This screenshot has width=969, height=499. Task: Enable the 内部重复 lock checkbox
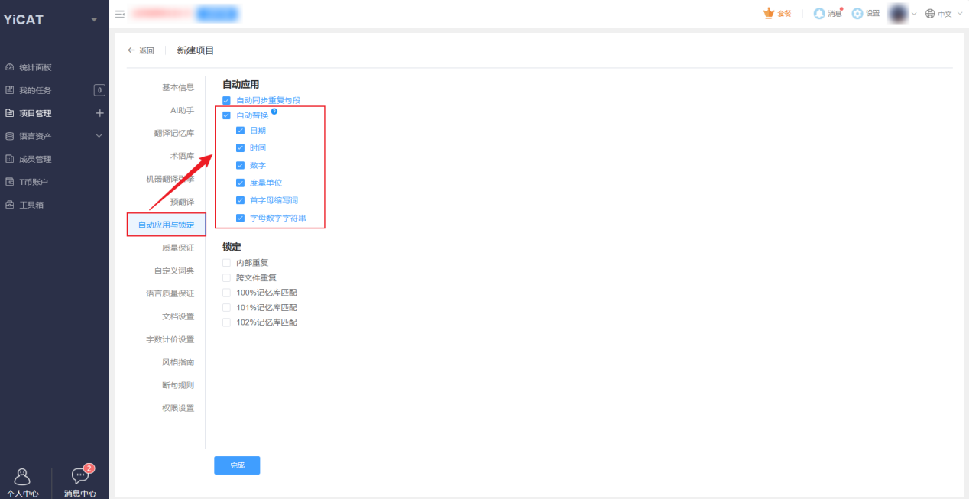(x=226, y=263)
